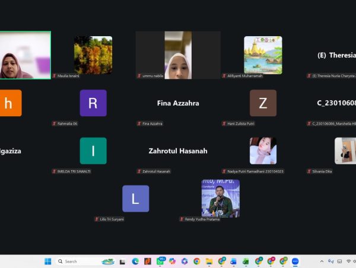Image resolution: width=356 pixels, height=268 pixels.
Task: Select the orange h avatar tile
Action: (x=11, y=103)
